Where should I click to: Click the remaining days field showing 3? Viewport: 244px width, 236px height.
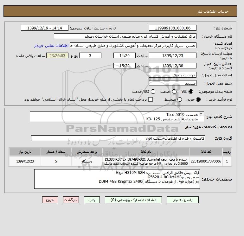[x=90, y=55]
